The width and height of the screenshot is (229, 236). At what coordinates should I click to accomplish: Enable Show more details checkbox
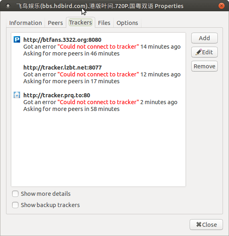[15, 194]
